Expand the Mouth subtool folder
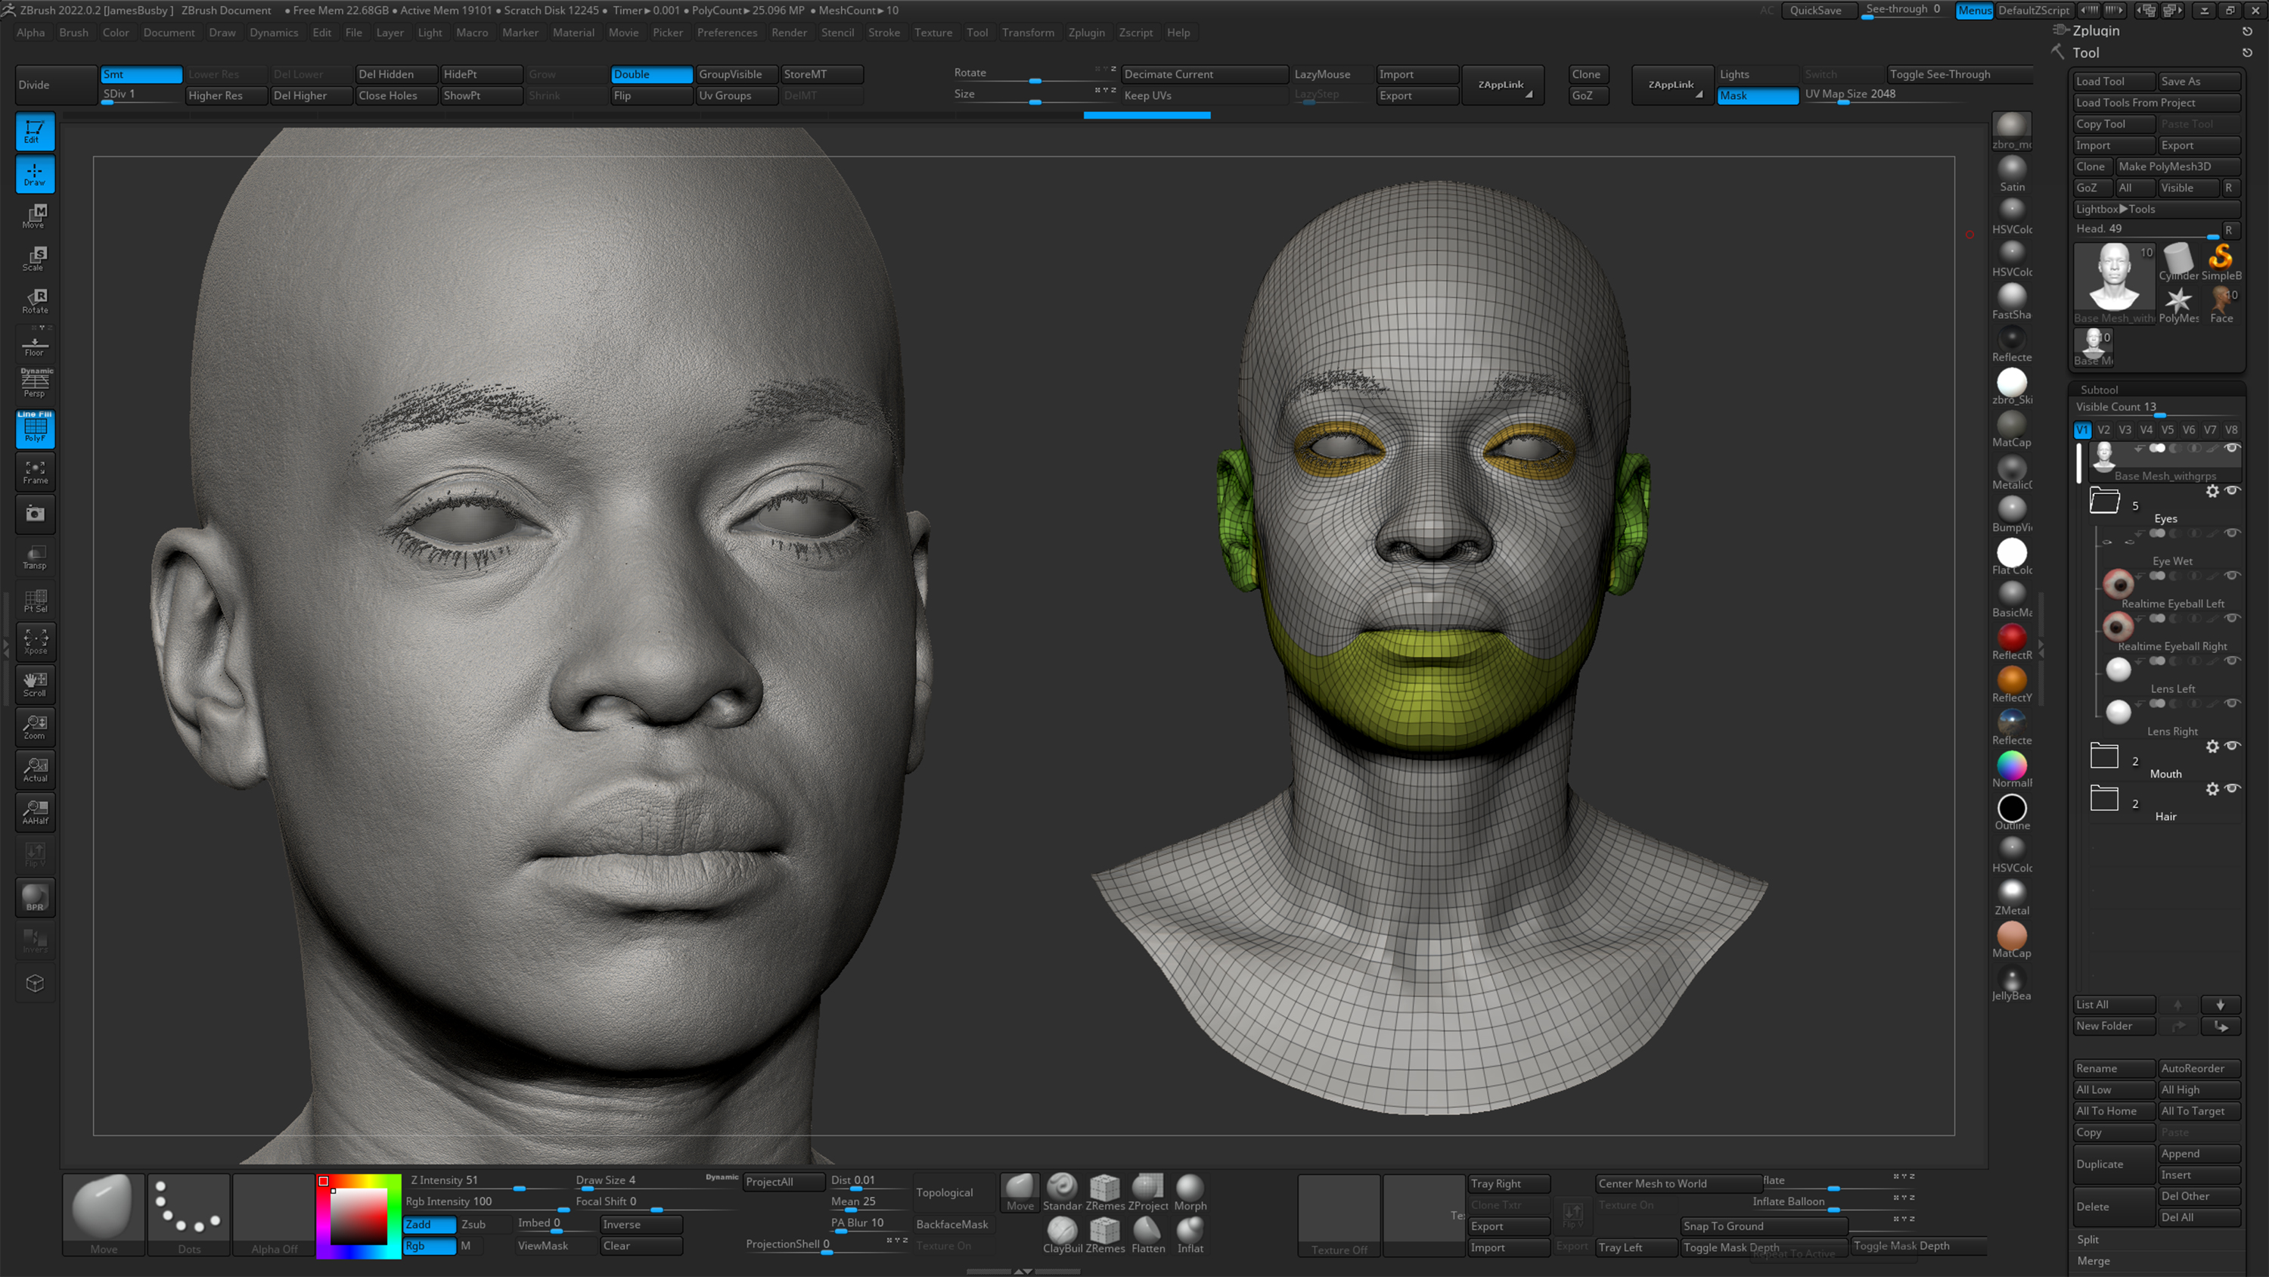 click(2104, 757)
